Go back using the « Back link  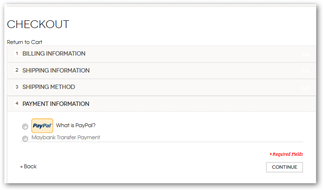click(x=29, y=166)
